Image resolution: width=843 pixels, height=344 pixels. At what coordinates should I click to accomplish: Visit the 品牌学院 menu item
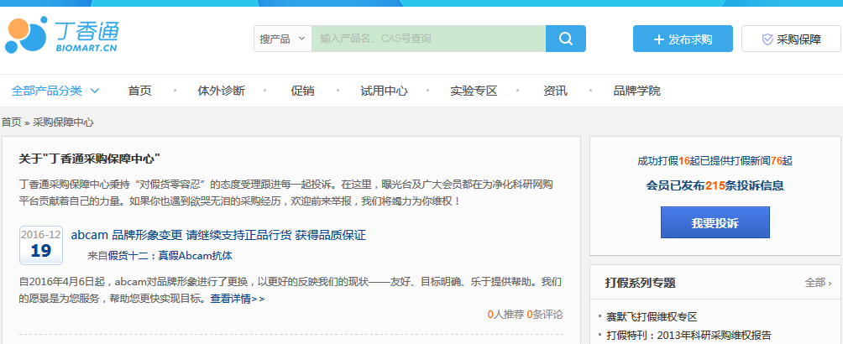coord(636,91)
